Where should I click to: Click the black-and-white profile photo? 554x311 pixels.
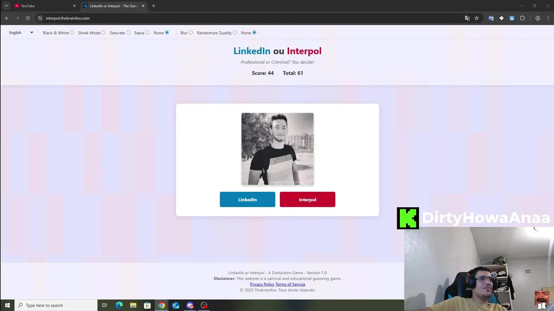coord(277,149)
